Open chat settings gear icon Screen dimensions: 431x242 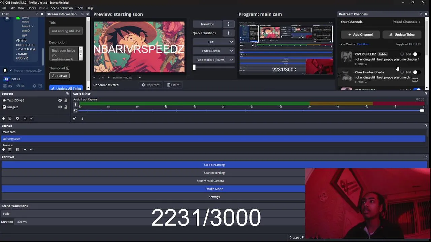coord(34,86)
